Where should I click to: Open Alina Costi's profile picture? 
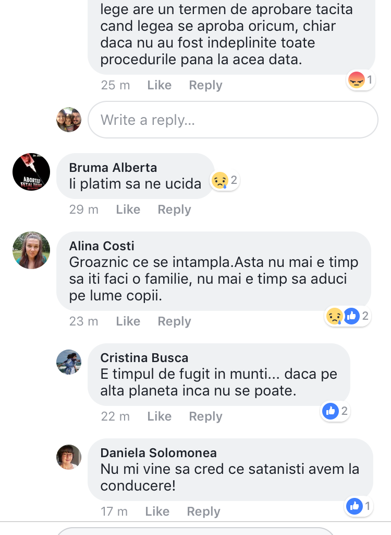(x=31, y=250)
